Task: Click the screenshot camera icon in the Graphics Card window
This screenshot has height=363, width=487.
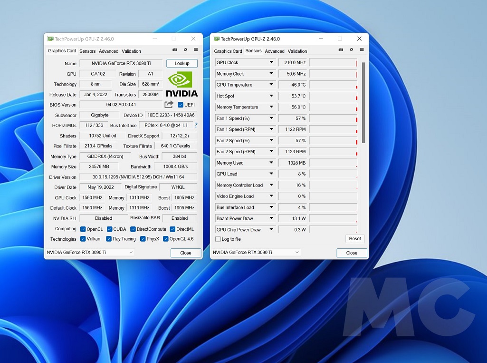Action: tap(175, 50)
